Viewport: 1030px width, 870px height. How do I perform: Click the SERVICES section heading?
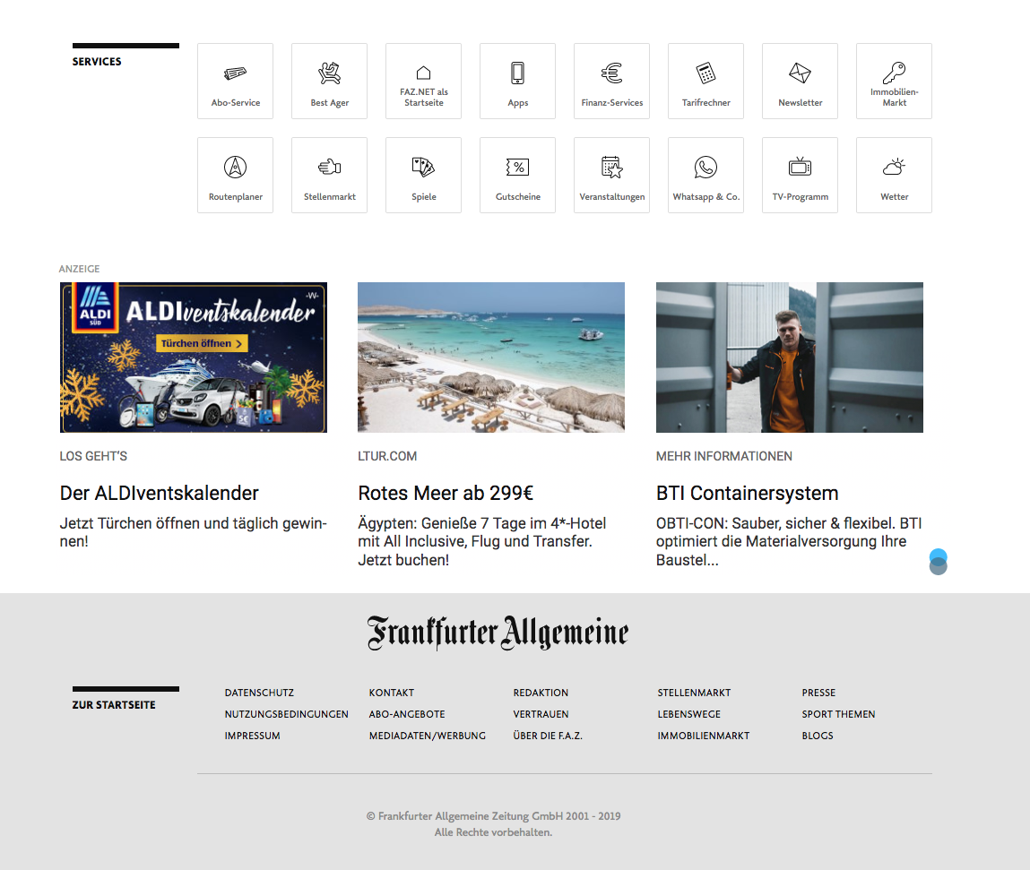[97, 62]
